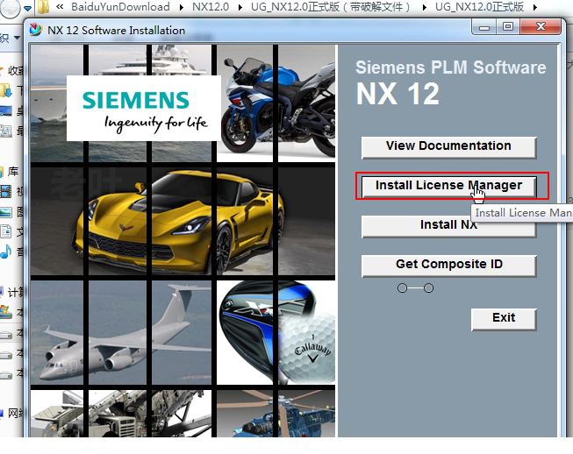This screenshot has height=454, width=573.
Task: Click Install License Manager button
Action: [448, 187]
